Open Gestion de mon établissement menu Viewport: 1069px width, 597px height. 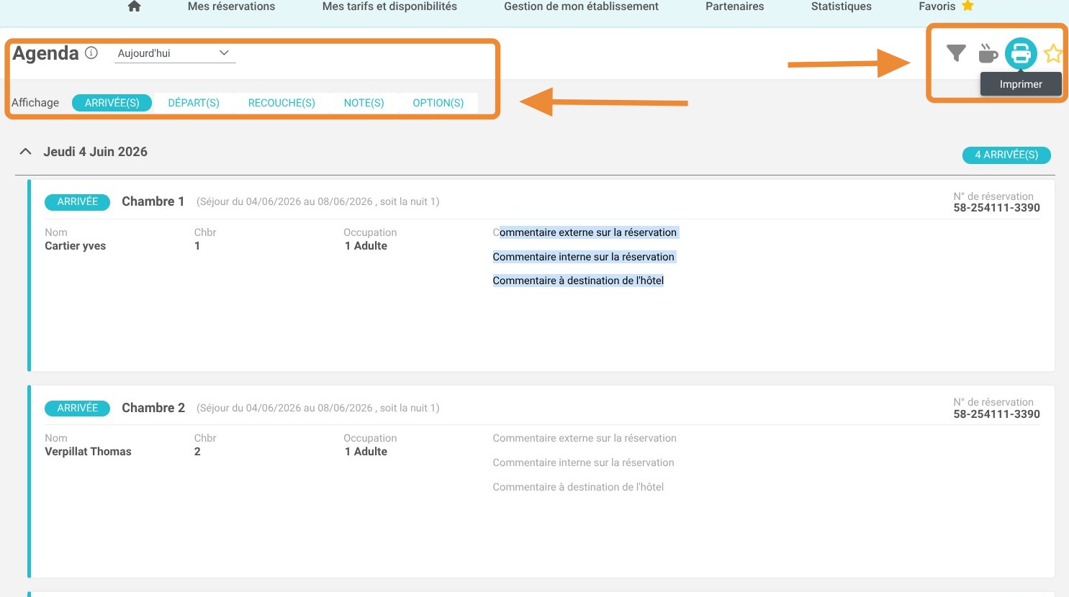coord(581,6)
